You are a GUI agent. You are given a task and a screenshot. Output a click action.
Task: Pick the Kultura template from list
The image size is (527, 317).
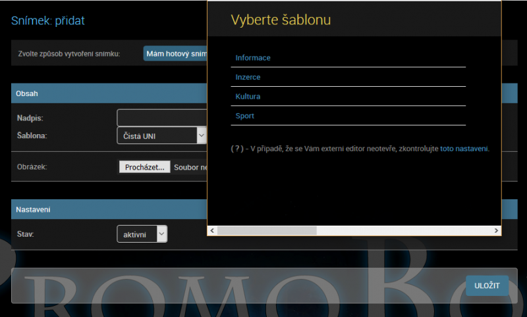[x=248, y=97]
